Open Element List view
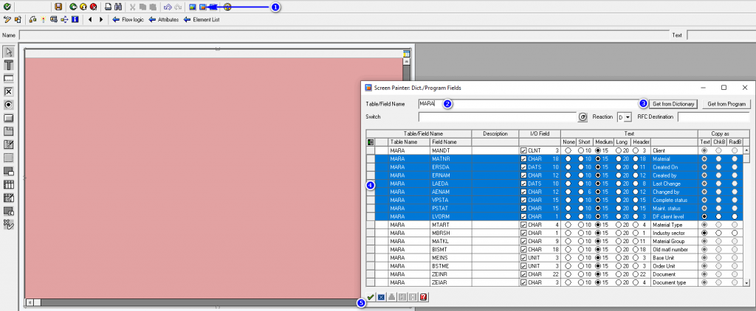The width and height of the screenshot is (756, 311). click(202, 20)
